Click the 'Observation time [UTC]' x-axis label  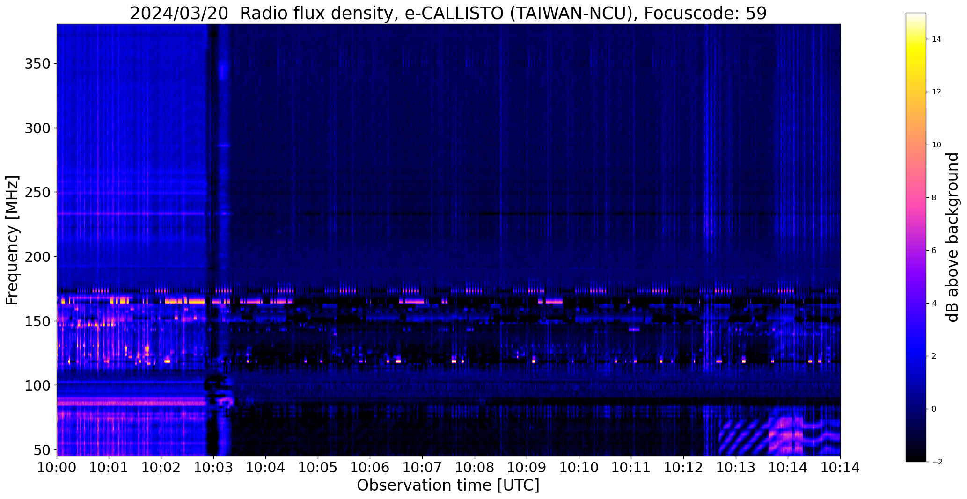coord(448,485)
